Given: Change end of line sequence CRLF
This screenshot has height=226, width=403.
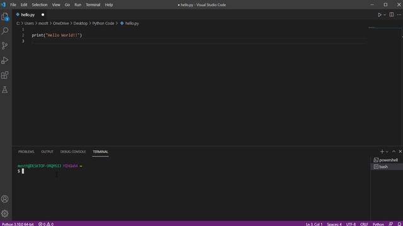Looking at the screenshot, I should click(364, 224).
